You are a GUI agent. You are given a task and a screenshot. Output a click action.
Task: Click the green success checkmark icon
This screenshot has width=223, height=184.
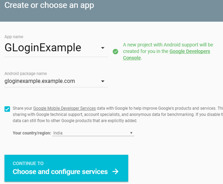[x=115, y=51]
